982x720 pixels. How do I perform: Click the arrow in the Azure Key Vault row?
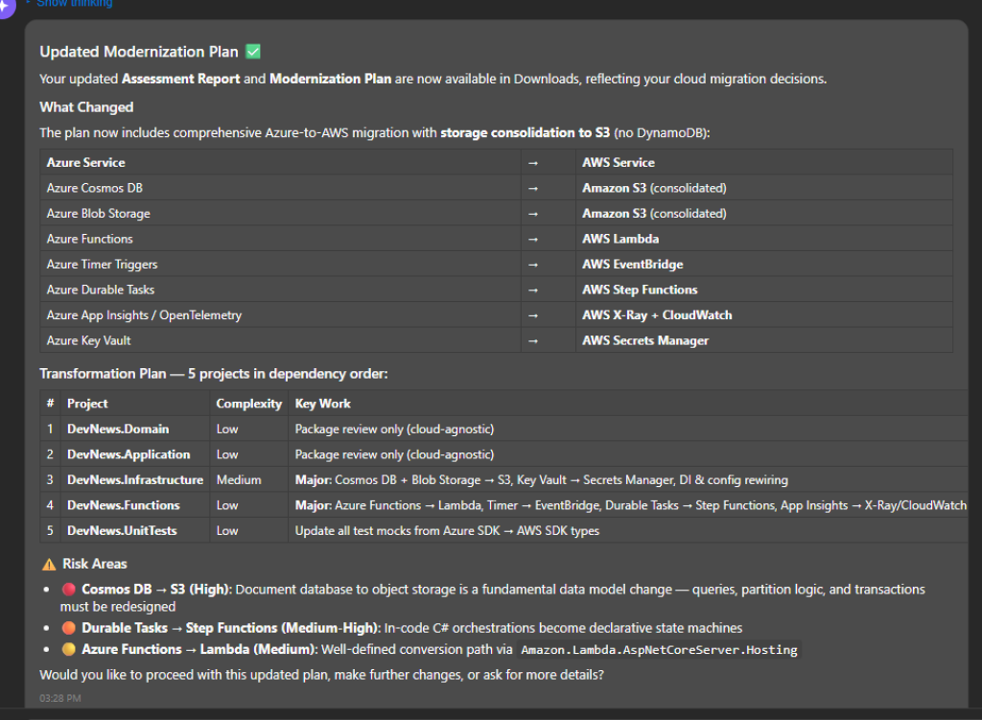pyautogui.click(x=533, y=340)
